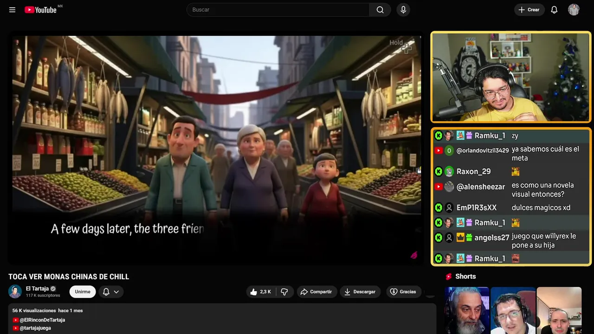Image resolution: width=594 pixels, height=334 pixels.
Task: Click chat message 'dulces magicos xd'
Action: tap(541, 208)
